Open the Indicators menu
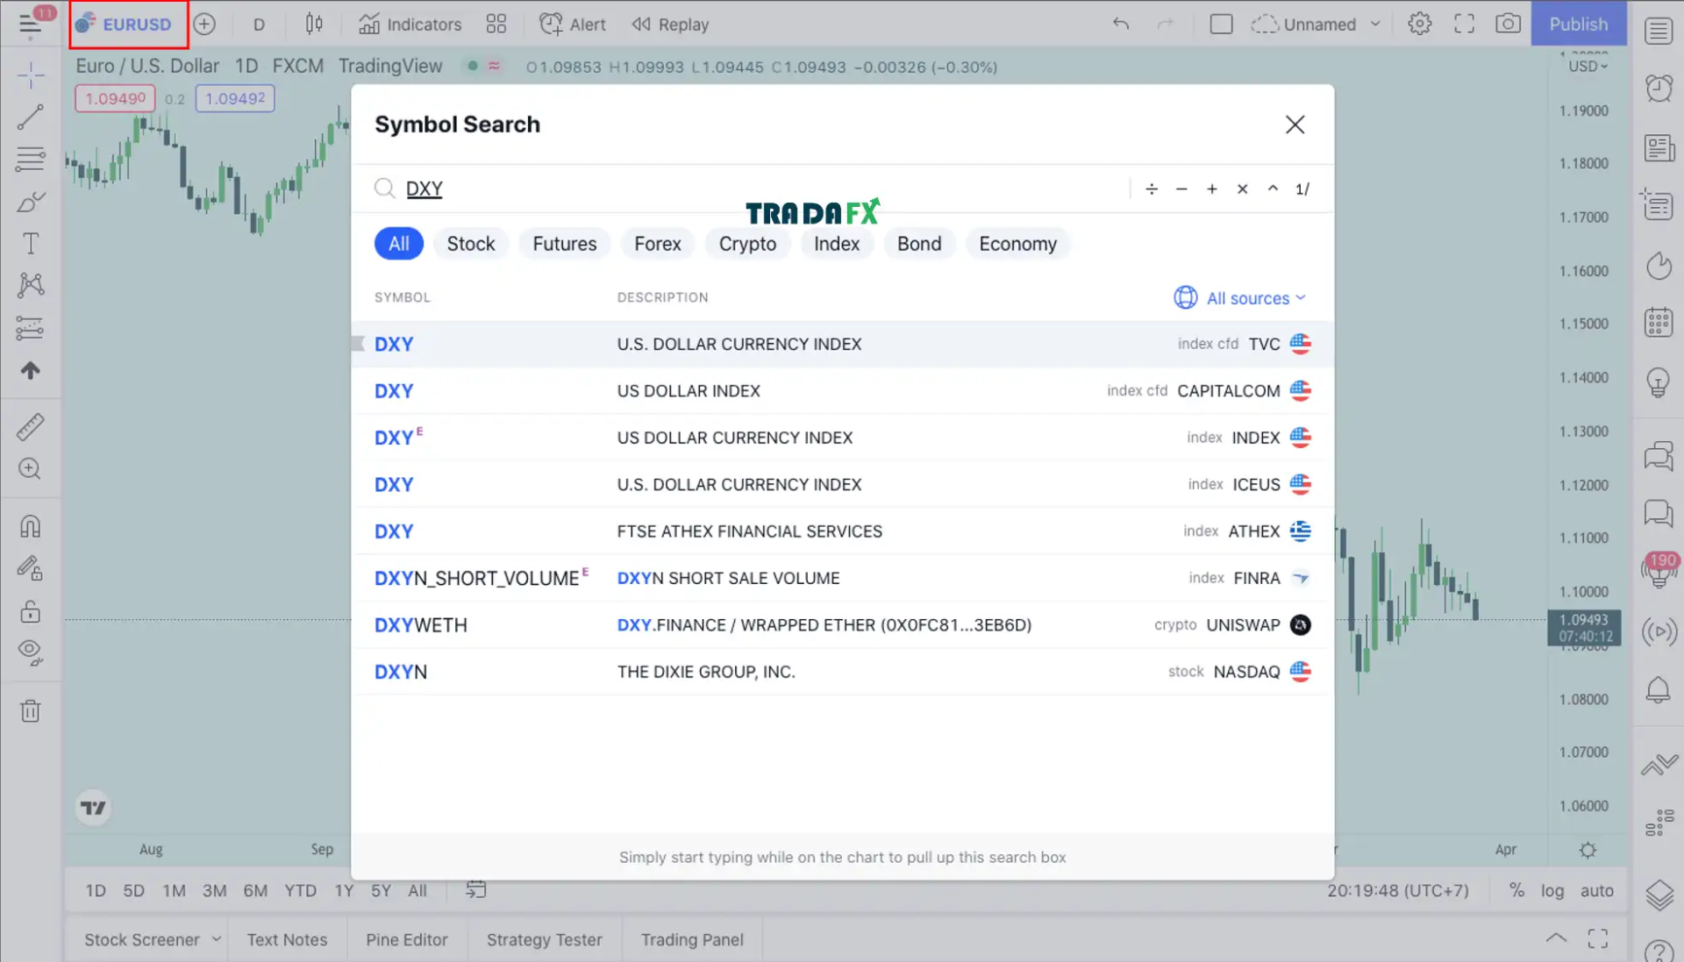The image size is (1684, 962). click(410, 25)
